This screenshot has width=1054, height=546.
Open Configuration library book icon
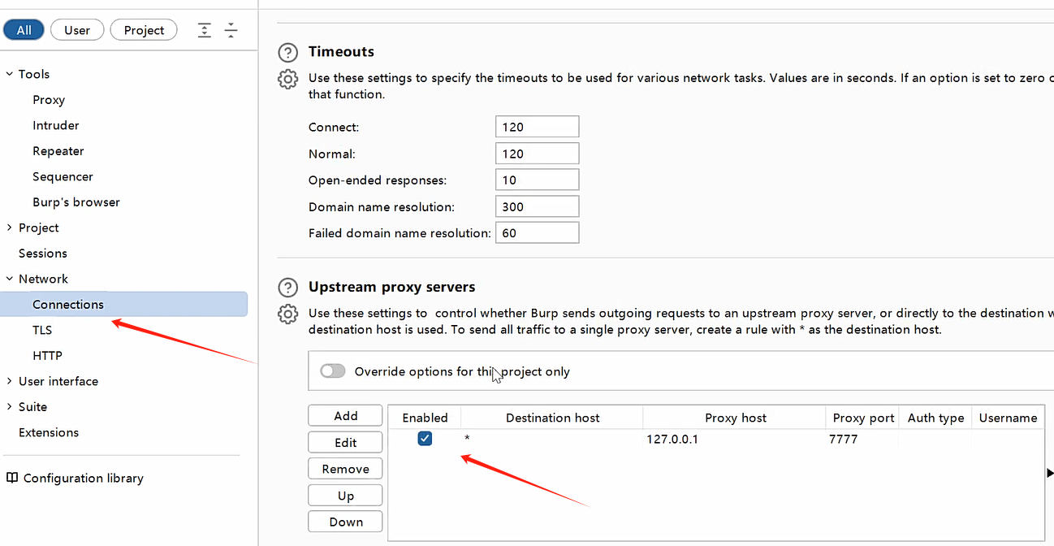(x=11, y=478)
